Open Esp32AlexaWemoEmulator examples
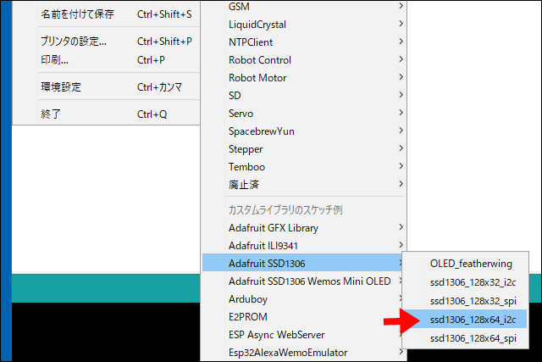 point(304,353)
